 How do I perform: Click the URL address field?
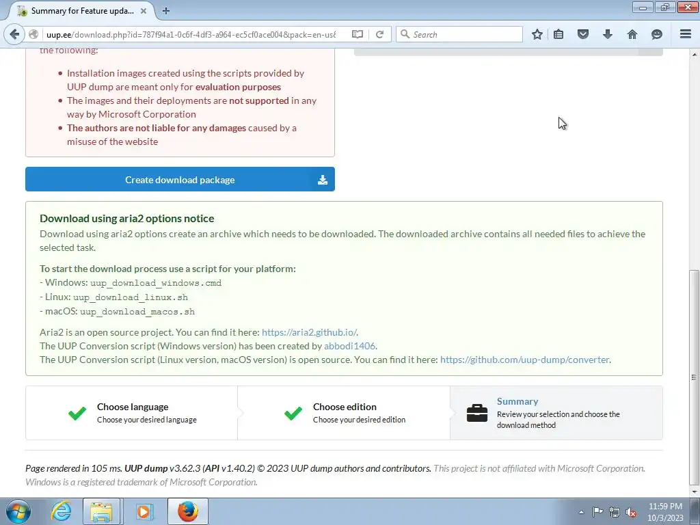192,34
